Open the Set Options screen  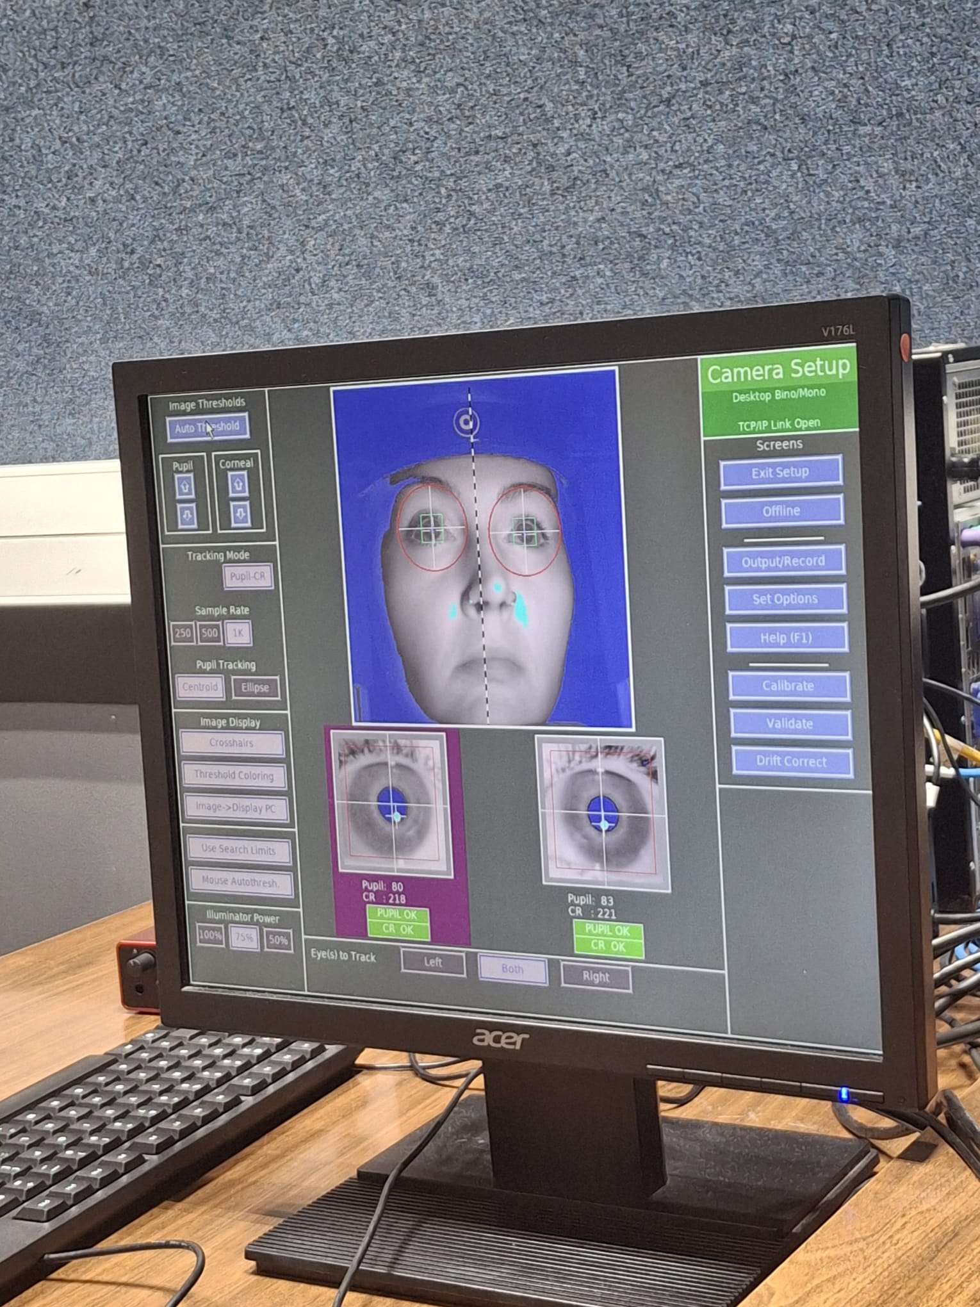pyautogui.click(x=785, y=599)
